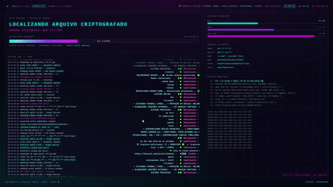Select online user CIPHERX in top bar
This screenshot has width=333, height=187.
(207, 6)
